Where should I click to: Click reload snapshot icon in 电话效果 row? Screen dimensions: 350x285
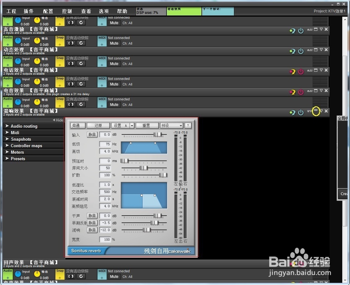coord(81,84)
